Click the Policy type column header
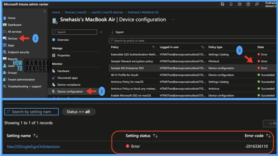This screenshot has height=156, width=278. (215, 47)
